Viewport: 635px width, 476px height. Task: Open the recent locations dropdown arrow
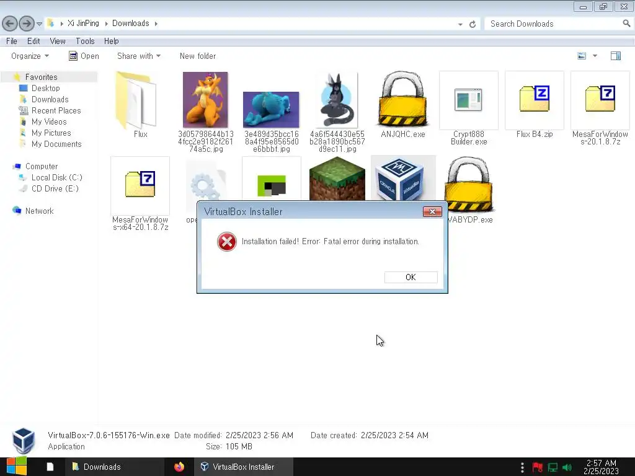(x=39, y=24)
